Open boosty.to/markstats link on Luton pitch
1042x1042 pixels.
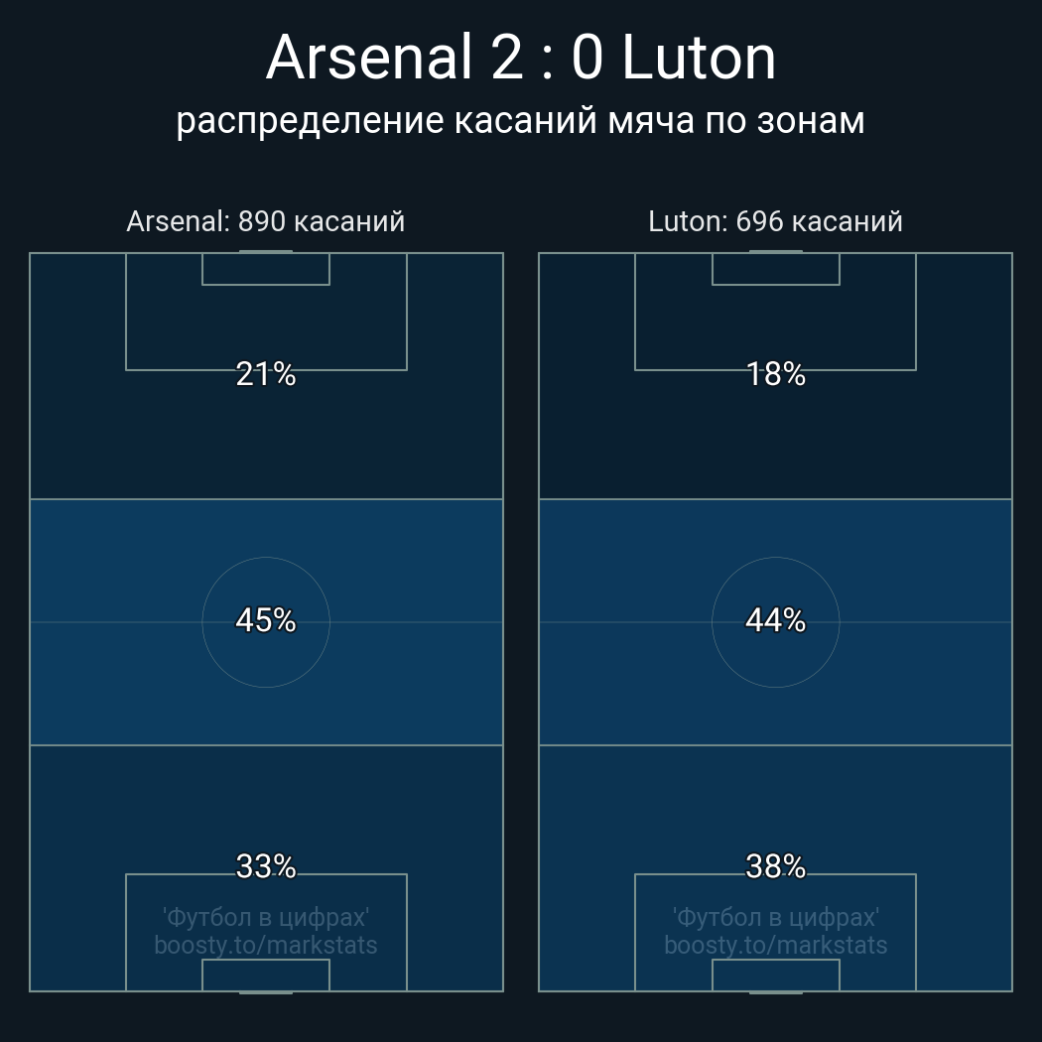pyautogui.click(x=775, y=945)
